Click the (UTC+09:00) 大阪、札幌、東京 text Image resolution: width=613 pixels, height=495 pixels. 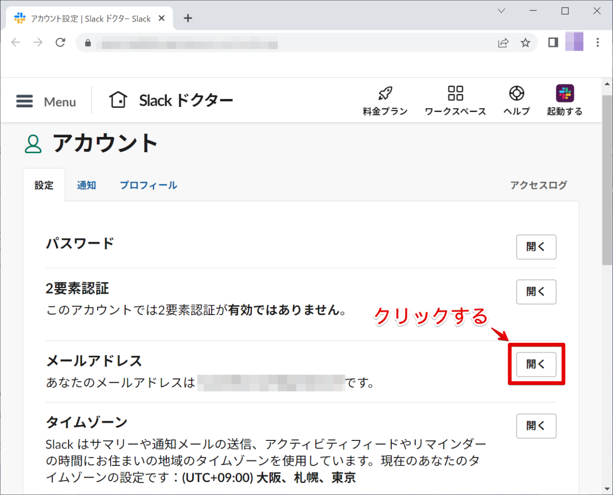click(269, 478)
